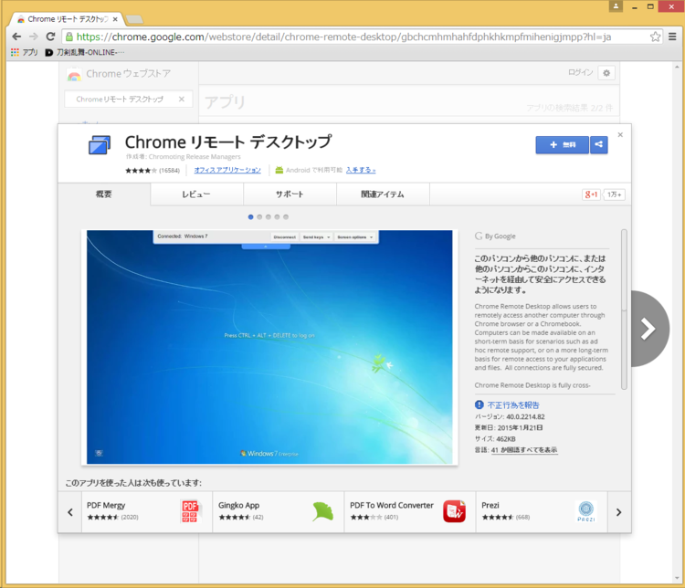Click the browser back arrow
The image size is (685, 588).
[x=16, y=37]
